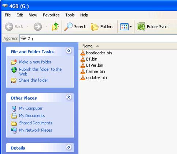Screen dimensions: 177x154
Task: Expand the Details panel
Action: 69,147
